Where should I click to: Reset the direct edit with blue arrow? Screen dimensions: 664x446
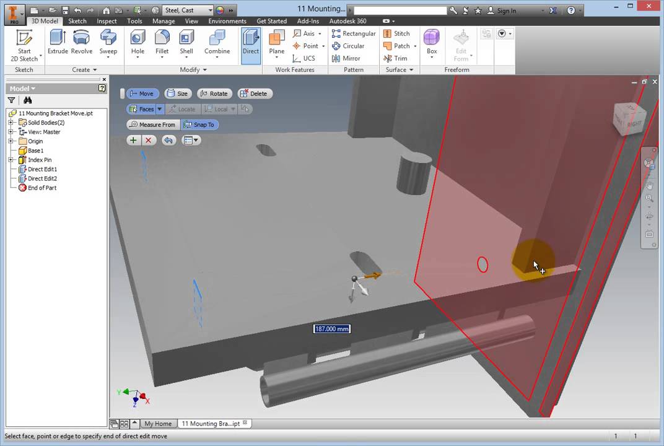click(168, 140)
